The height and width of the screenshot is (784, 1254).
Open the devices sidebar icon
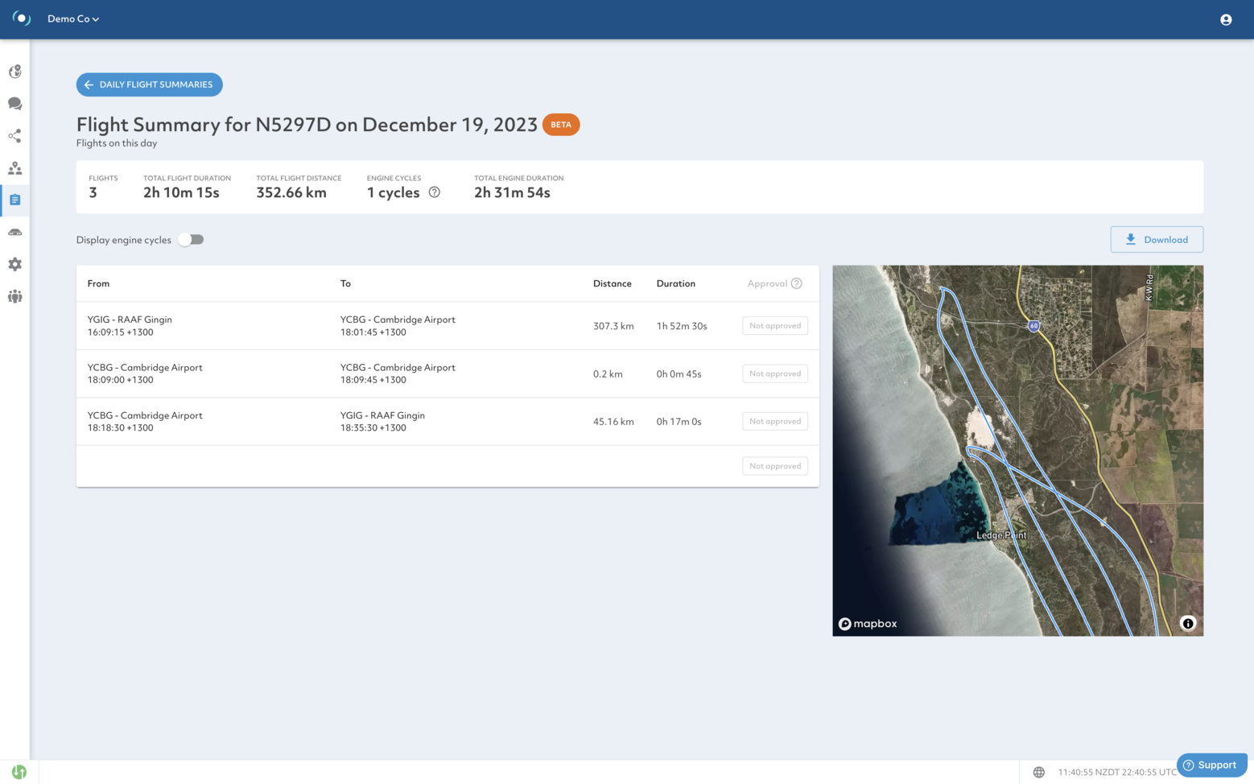14,233
